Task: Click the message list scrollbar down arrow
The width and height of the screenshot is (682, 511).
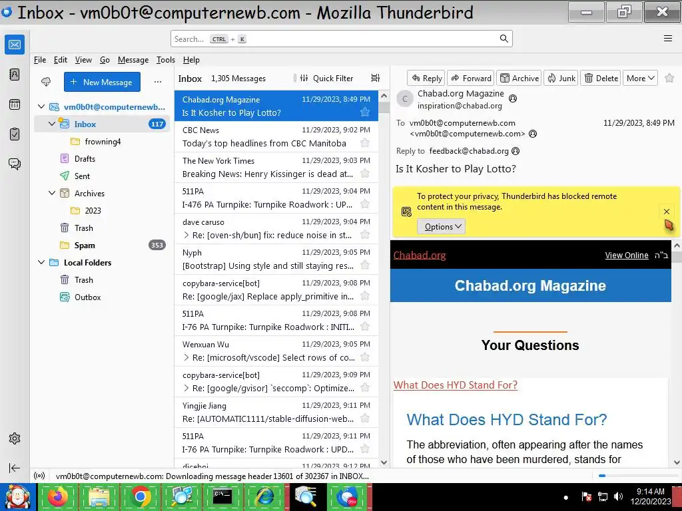Action: (384, 463)
